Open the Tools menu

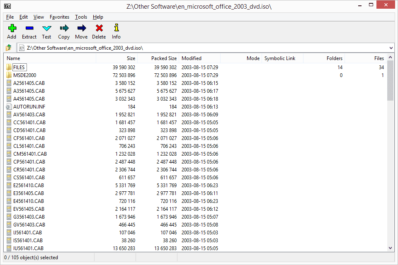click(81, 17)
